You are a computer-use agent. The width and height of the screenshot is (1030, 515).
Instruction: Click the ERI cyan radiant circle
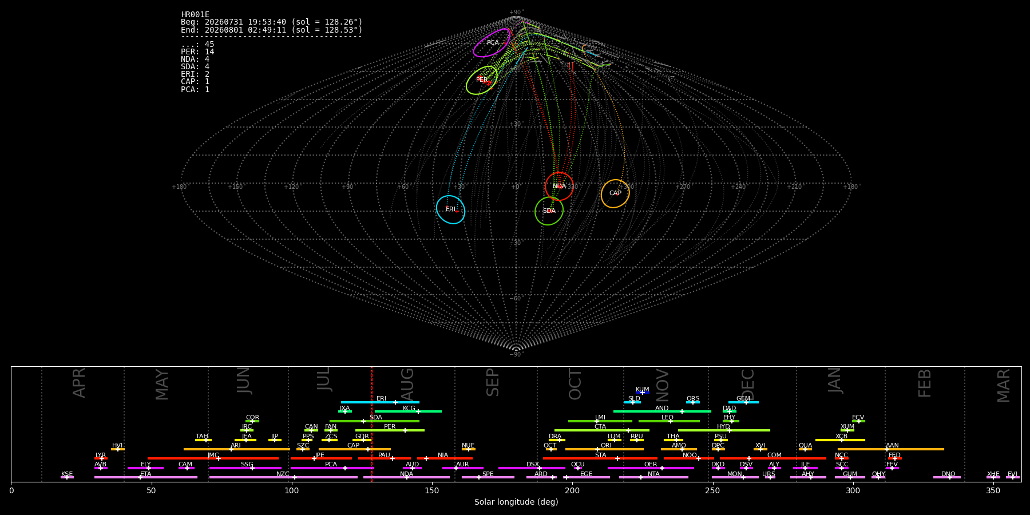click(x=450, y=209)
